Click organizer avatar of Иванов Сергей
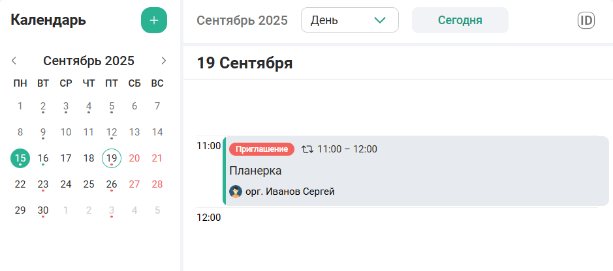Viewport: 613px width, 271px height. pos(236,192)
